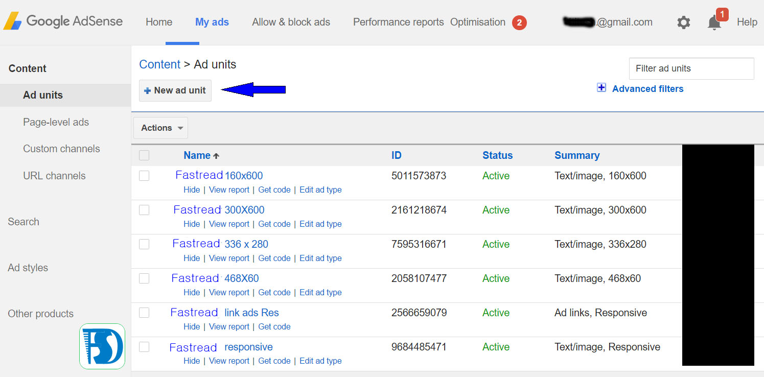Click the account email address

point(607,22)
